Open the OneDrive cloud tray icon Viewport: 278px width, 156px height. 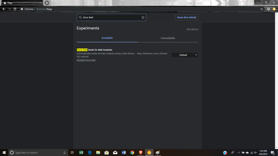pos(247,152)
